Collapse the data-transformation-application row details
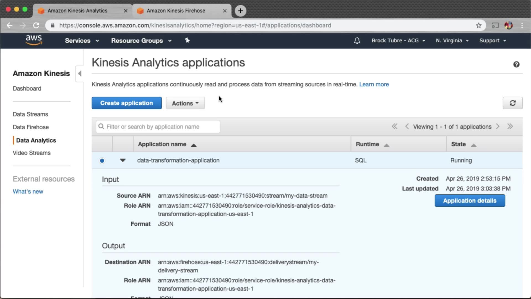Screen dimensions: 531x299 pyautogui.click(x=123, y=160)
